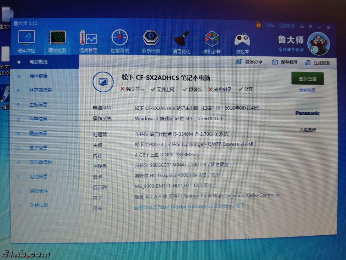Click 保存截屏 to save a screenshot
The image size is (346, 260).
click(x=285, y=62)
